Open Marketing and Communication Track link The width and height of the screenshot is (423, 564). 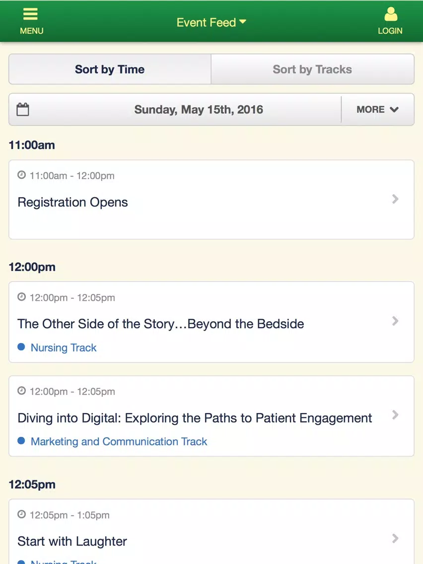pyautogui.click(x=119, y=441)
